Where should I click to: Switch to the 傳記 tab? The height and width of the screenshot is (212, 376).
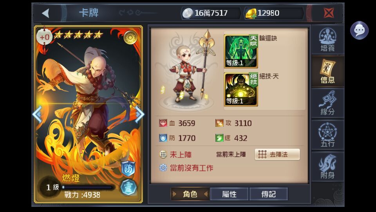tap(269, 194)
